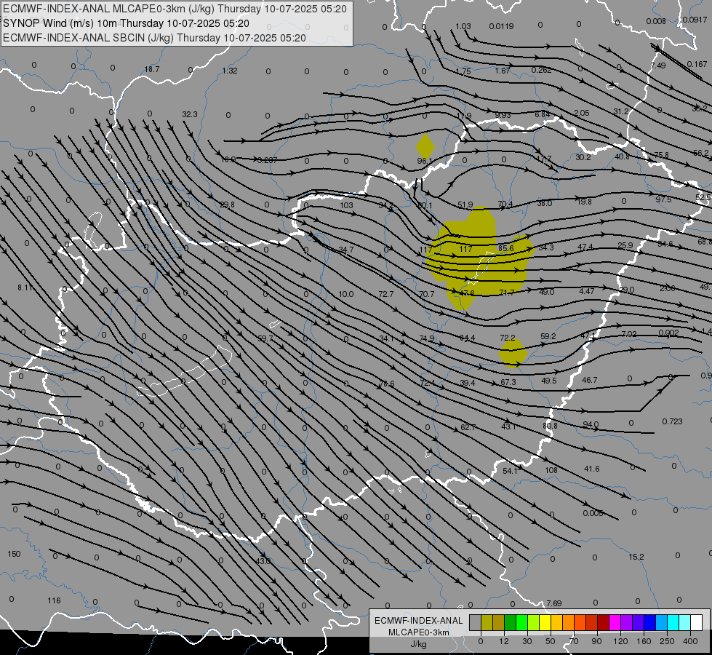
Task: Click the map value 7.49
Action: point(658,65)
